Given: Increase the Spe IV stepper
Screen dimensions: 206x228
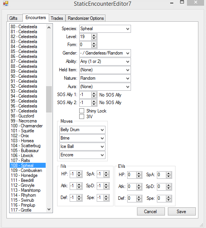Looking at the screenshot, I should coord(106,196).
